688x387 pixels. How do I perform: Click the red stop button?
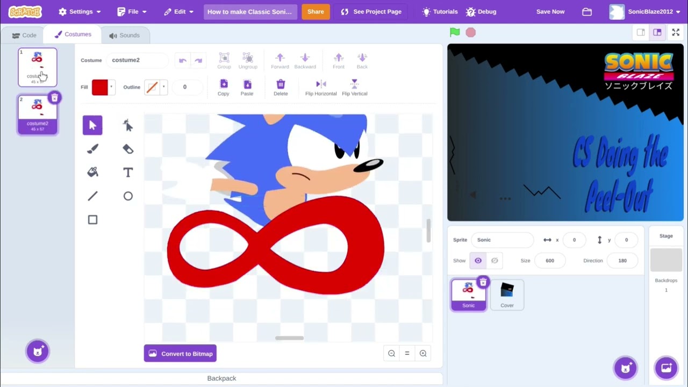(x=470, y=32)
